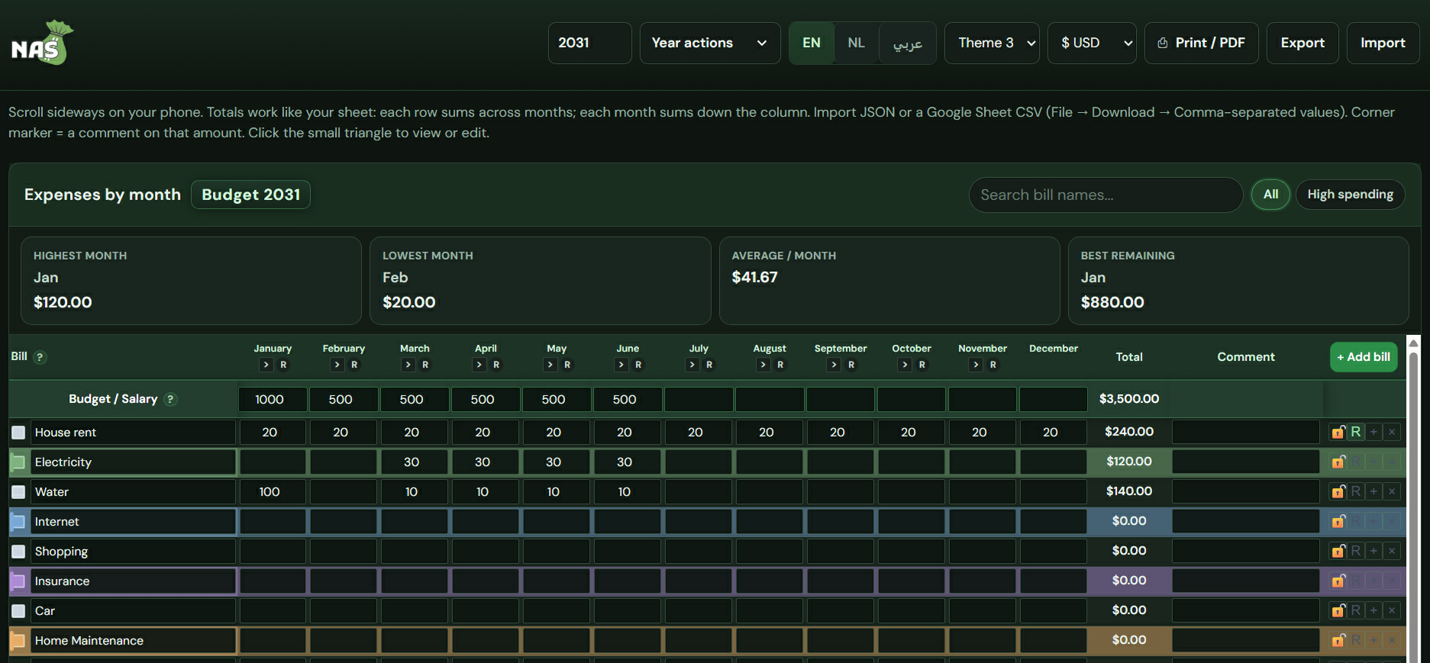Image resolution: width=1430 pixels, height=663 pixels.
Task: Click the Import button
Action: (x=1383, y=43)
